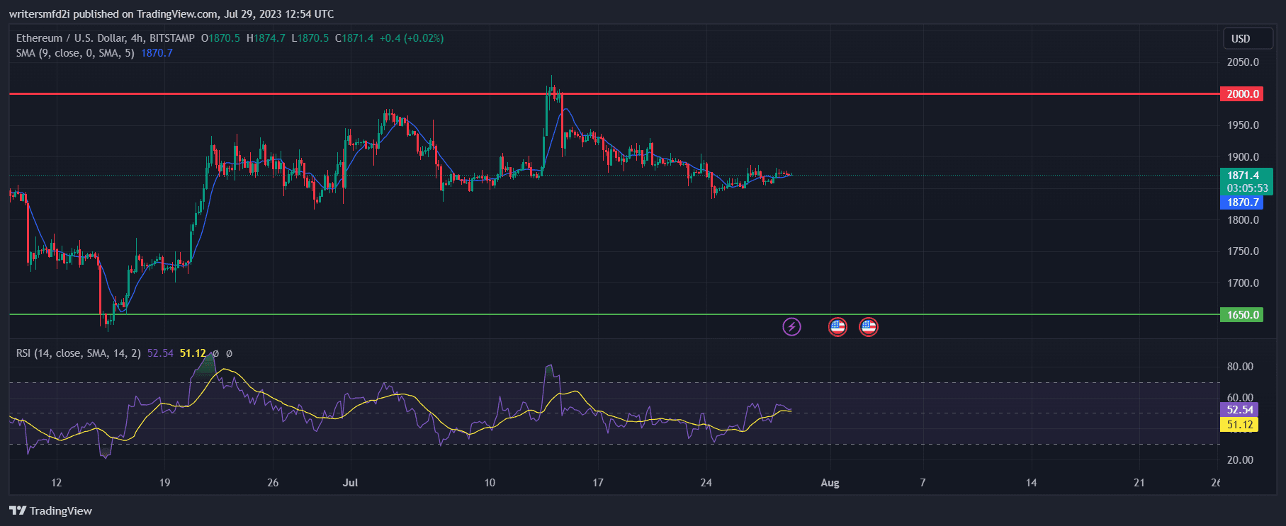Screen dimensions: 1286x526
Task: Click the red 2000.0 price label
Action: pos(1242,94)
